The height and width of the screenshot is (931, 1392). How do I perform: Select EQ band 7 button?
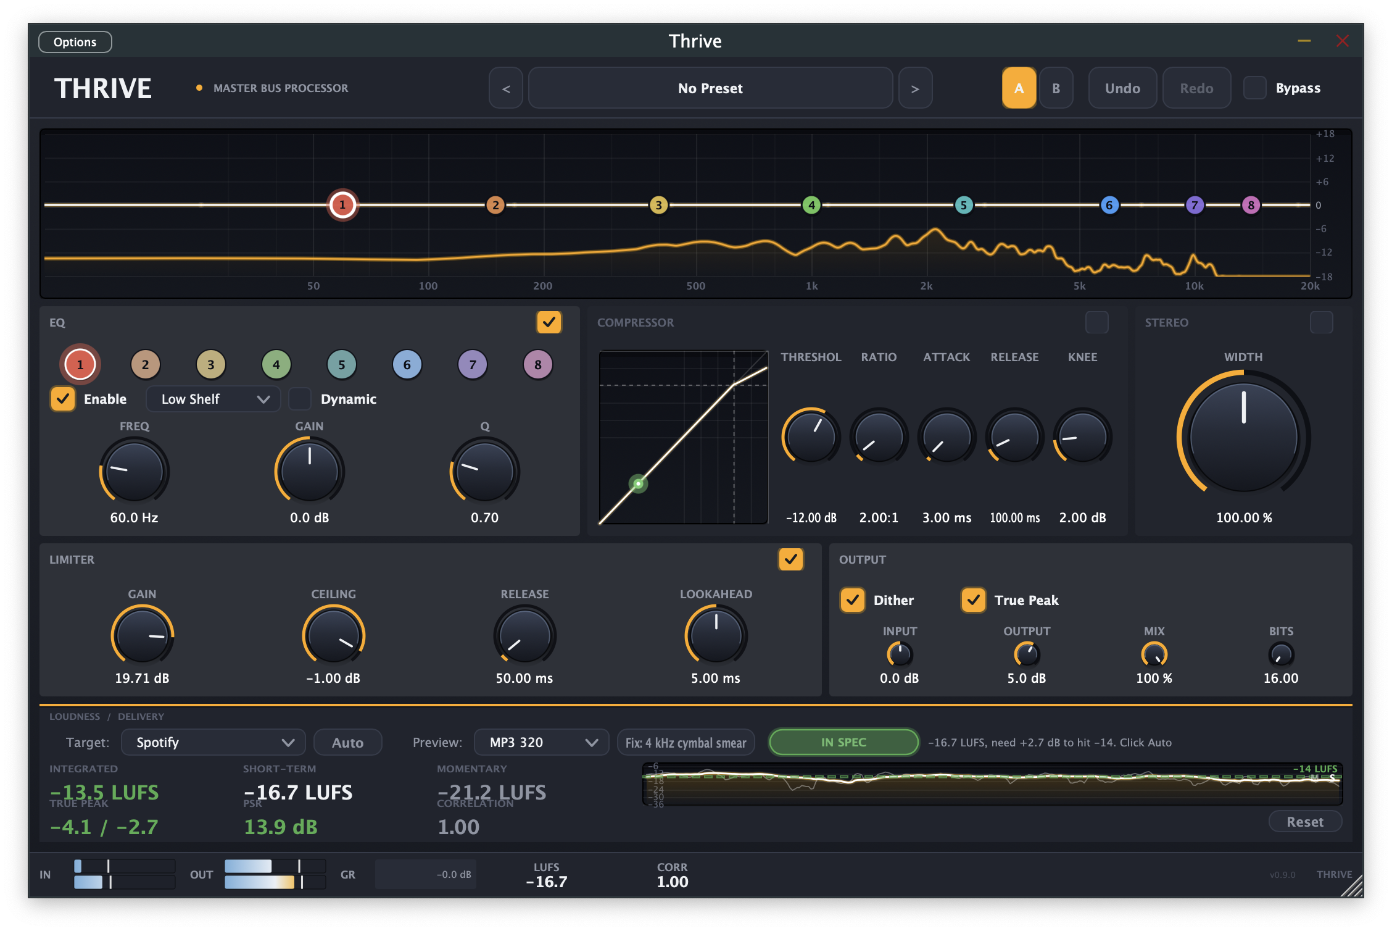473,364
